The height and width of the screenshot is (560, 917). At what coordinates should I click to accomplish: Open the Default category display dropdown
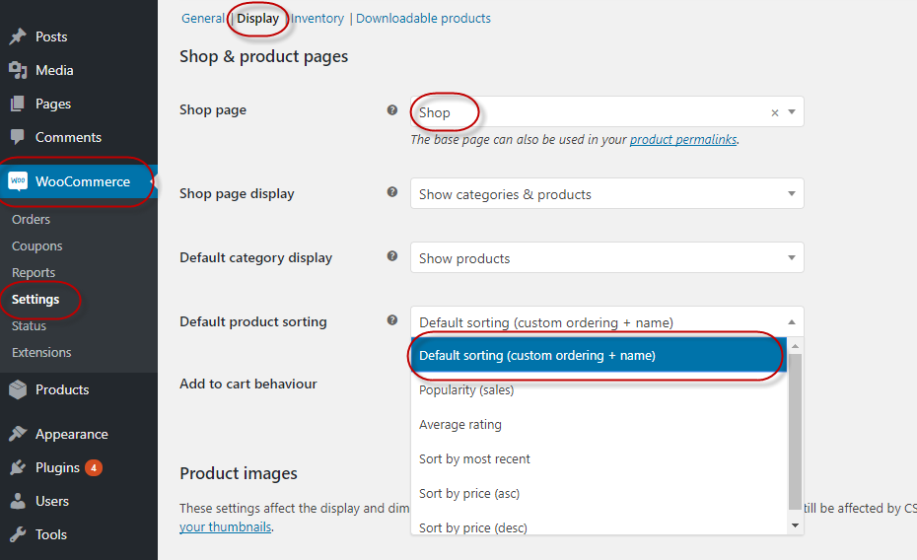pyautogui.click(x=607, y=257)
